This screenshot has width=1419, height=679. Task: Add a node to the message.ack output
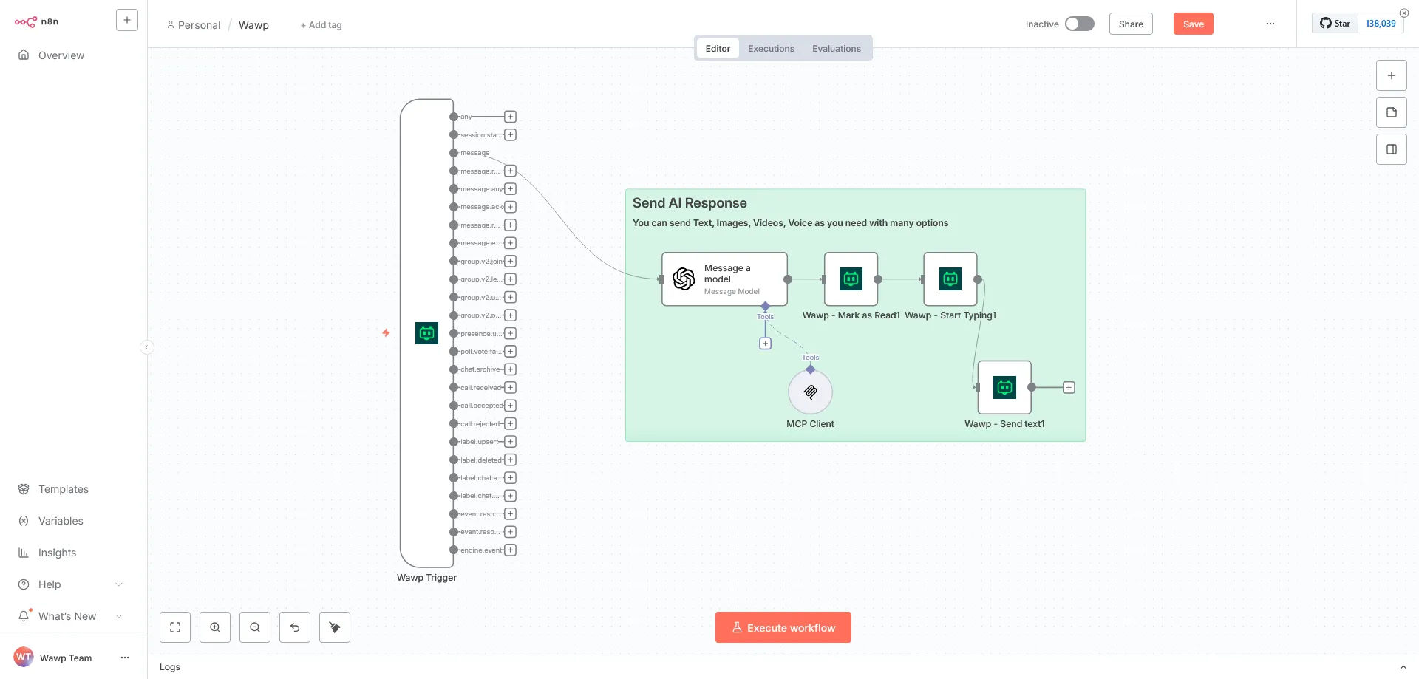pos(510,207)
